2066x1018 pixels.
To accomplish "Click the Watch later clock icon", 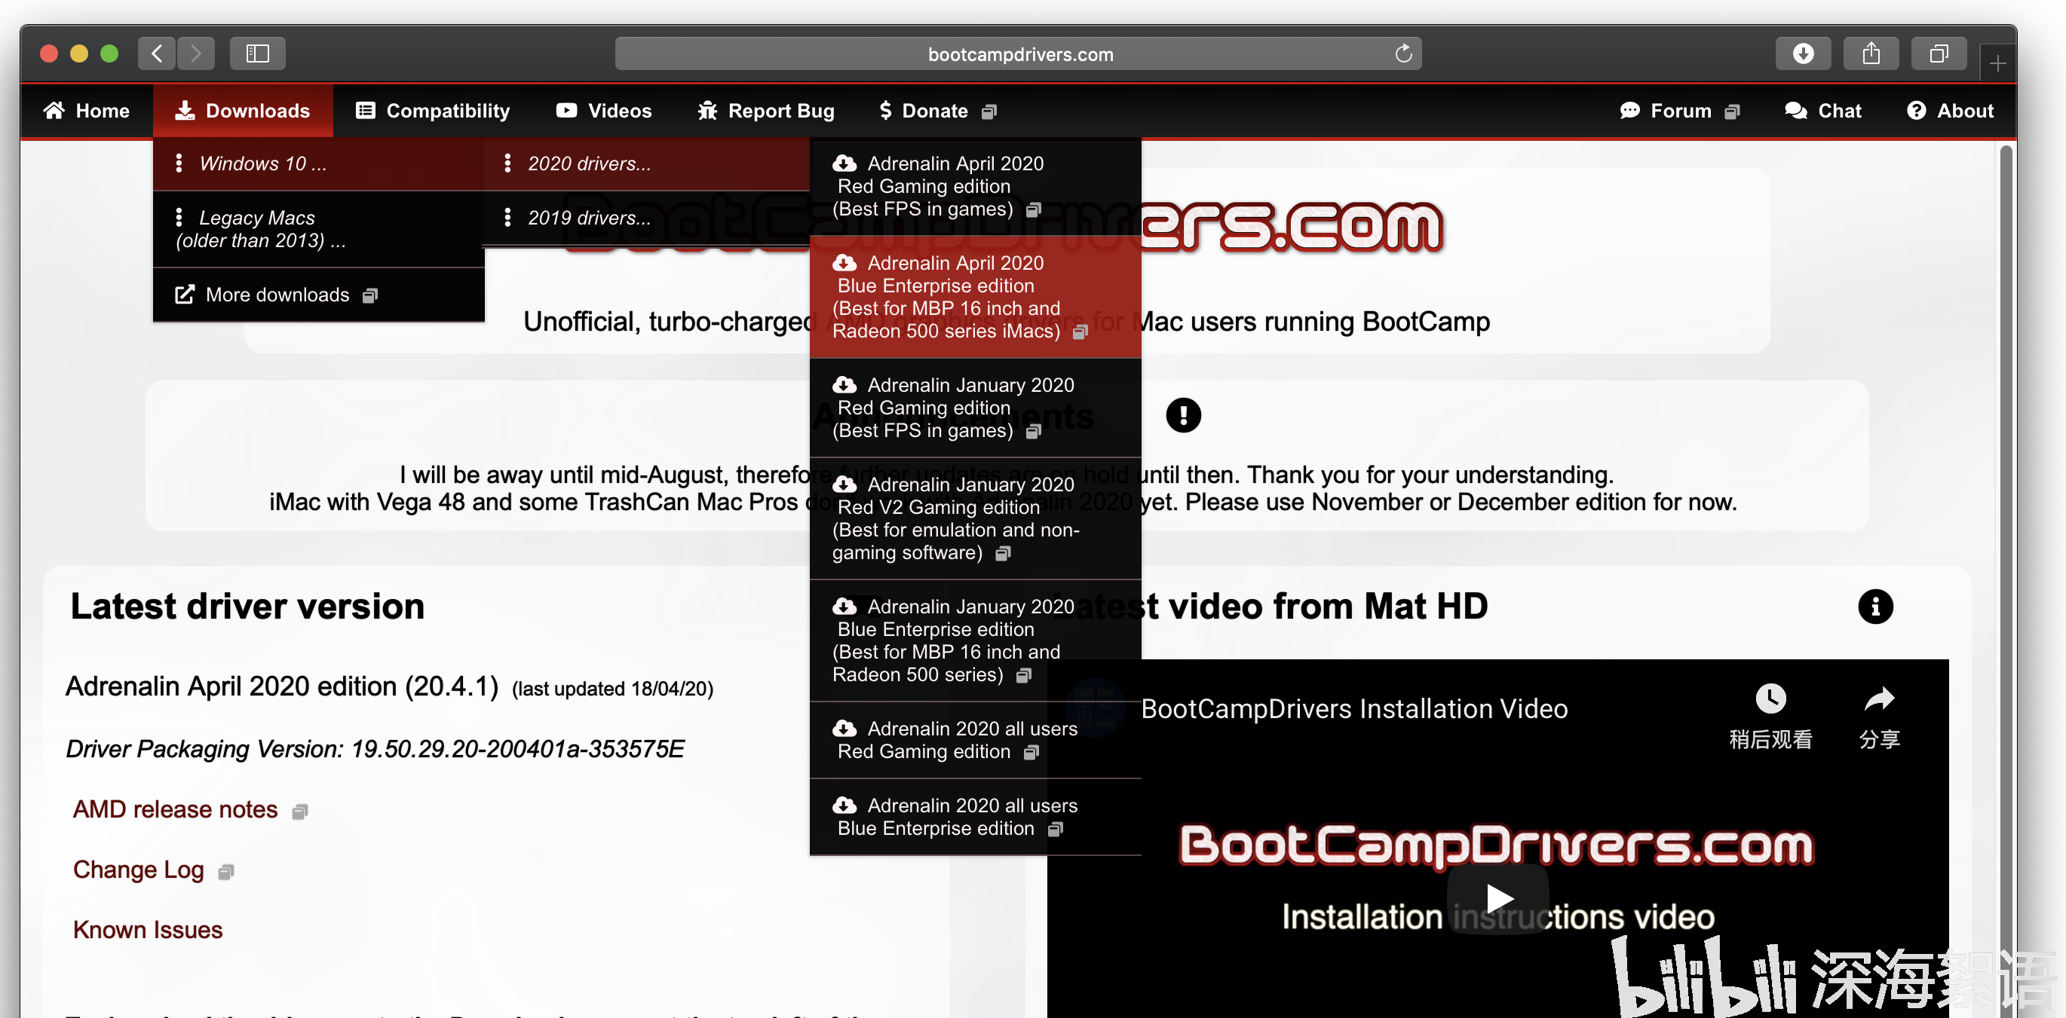I will tap(1770, 699).
